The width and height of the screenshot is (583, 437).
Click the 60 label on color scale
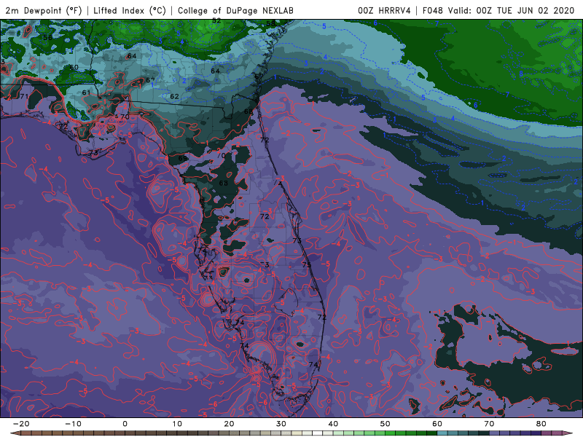(437, 424)
